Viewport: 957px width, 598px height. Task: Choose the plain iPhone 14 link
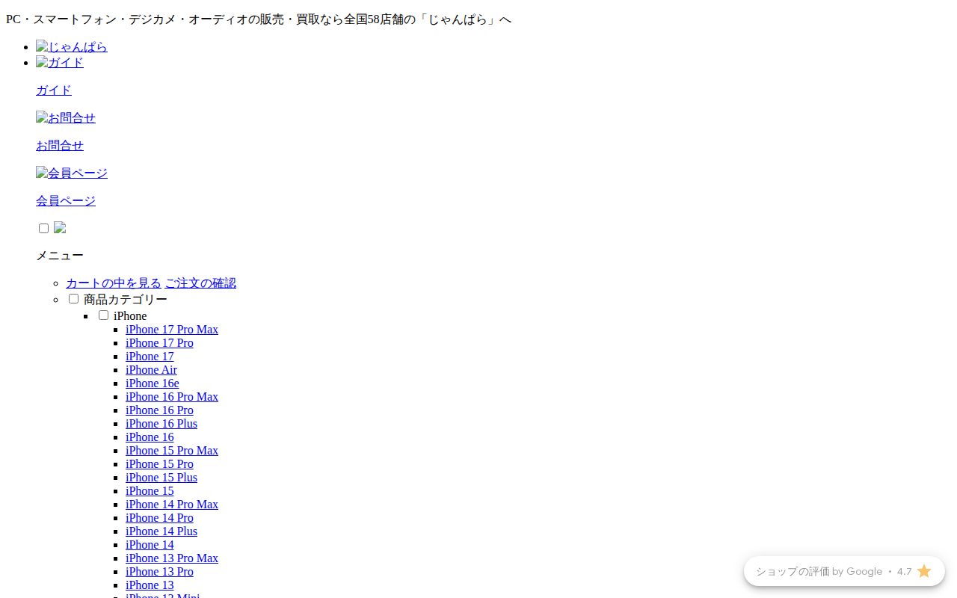(150, 545)
